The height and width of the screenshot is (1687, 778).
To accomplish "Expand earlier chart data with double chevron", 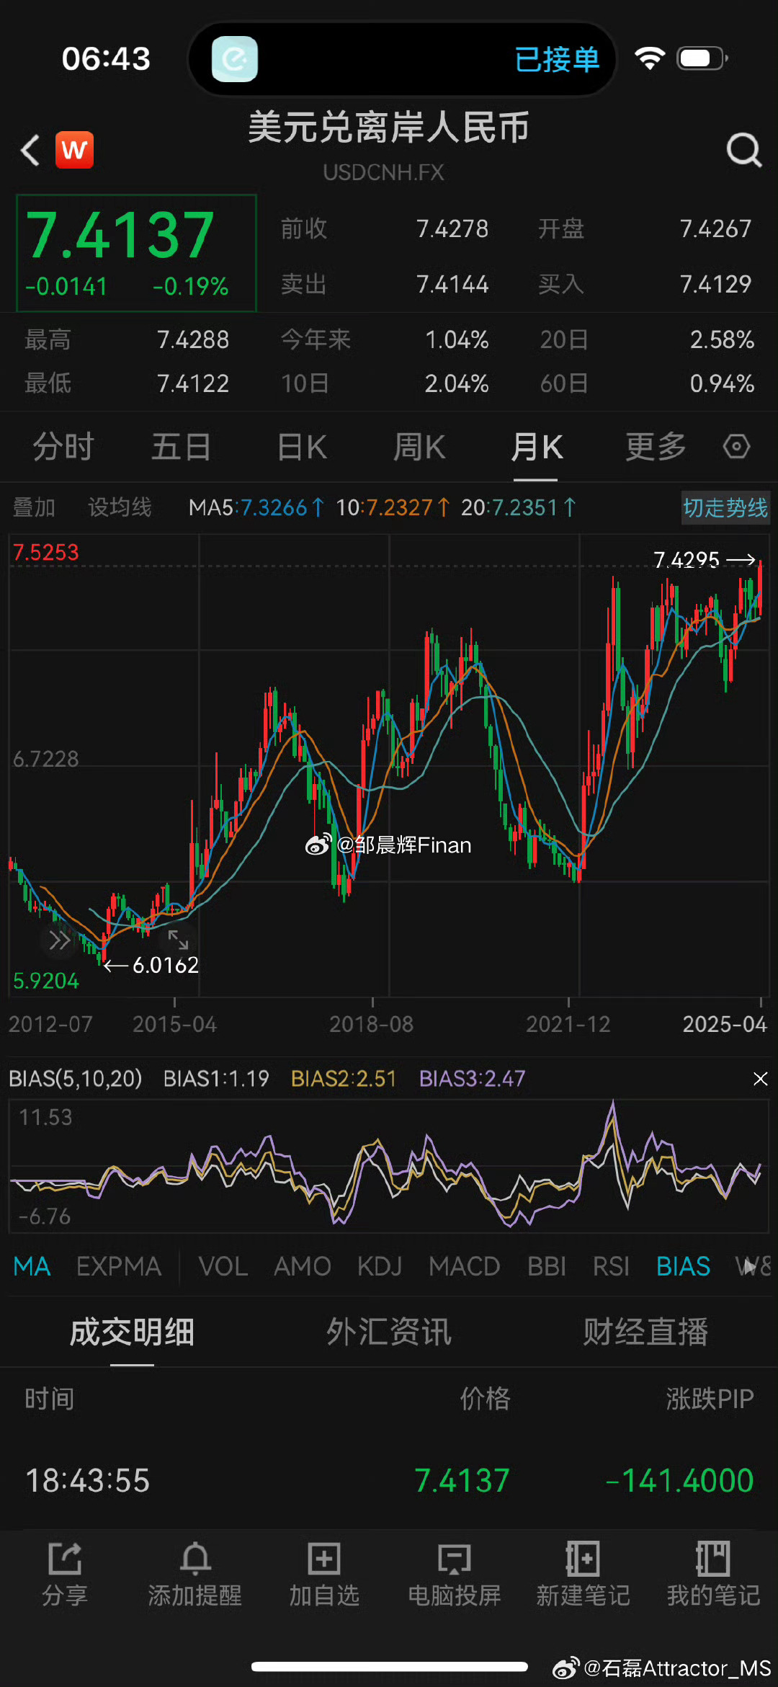I will pyautogui.click(x=59, y=940).
